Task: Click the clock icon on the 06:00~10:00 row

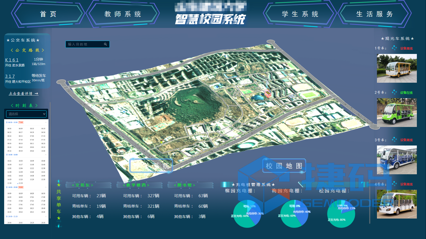Action: (7, 122)
